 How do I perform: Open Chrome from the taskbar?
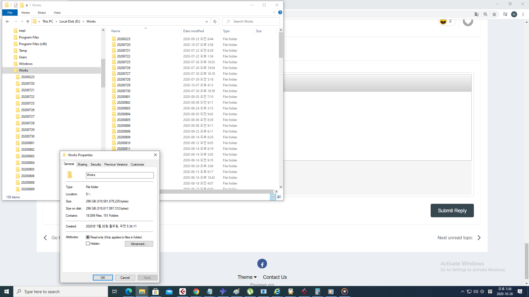click(196, 291)
